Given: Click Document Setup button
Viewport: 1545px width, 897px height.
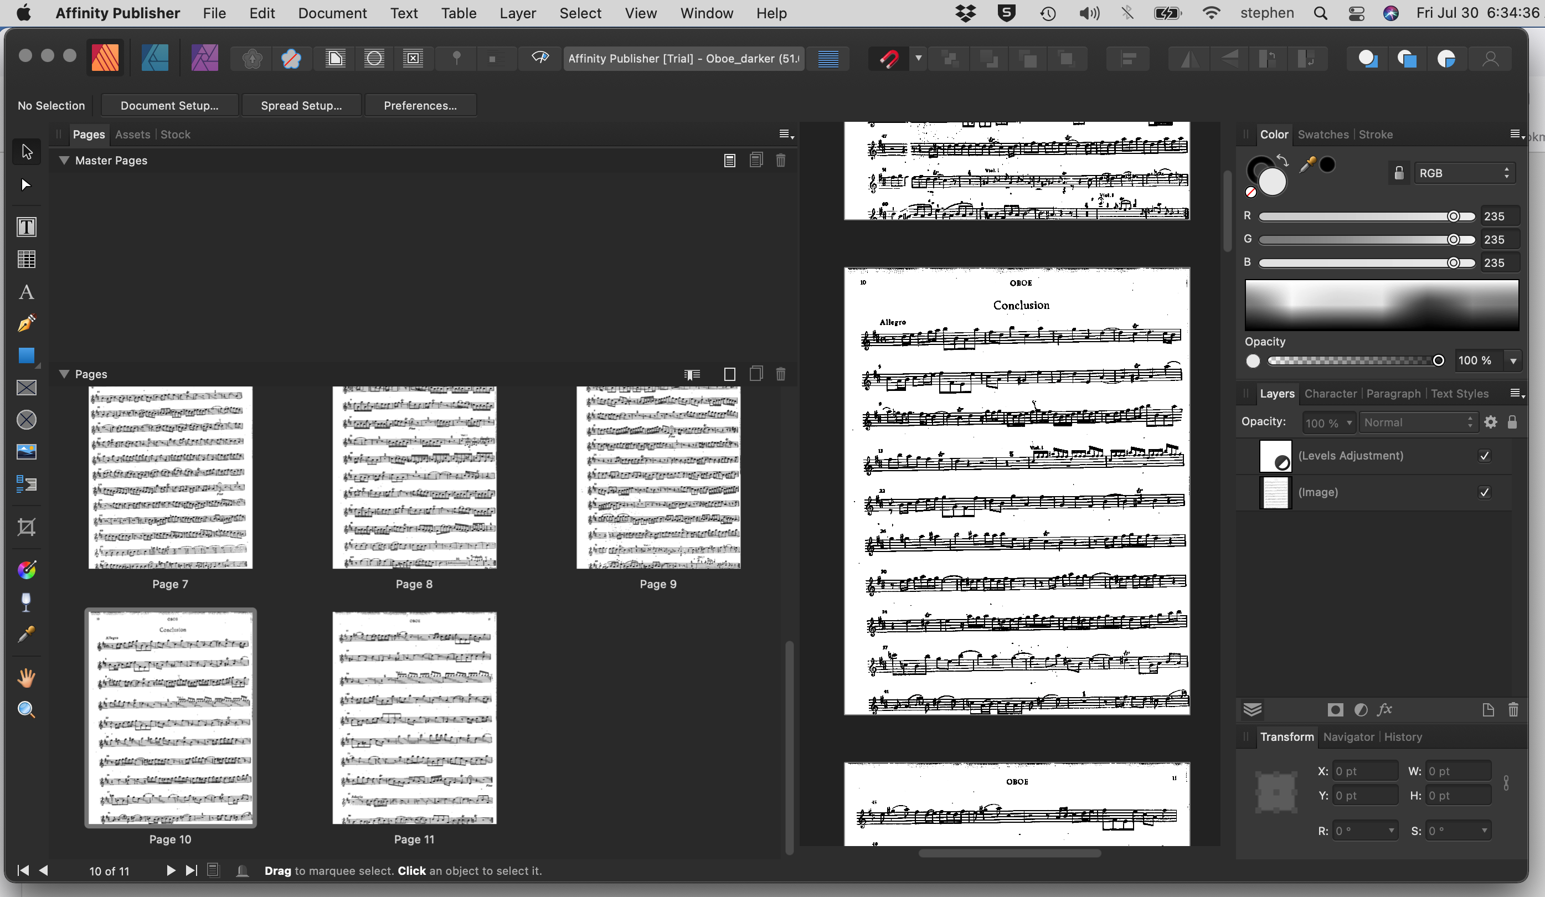Looking at the screenshot, I should [169, 105].
